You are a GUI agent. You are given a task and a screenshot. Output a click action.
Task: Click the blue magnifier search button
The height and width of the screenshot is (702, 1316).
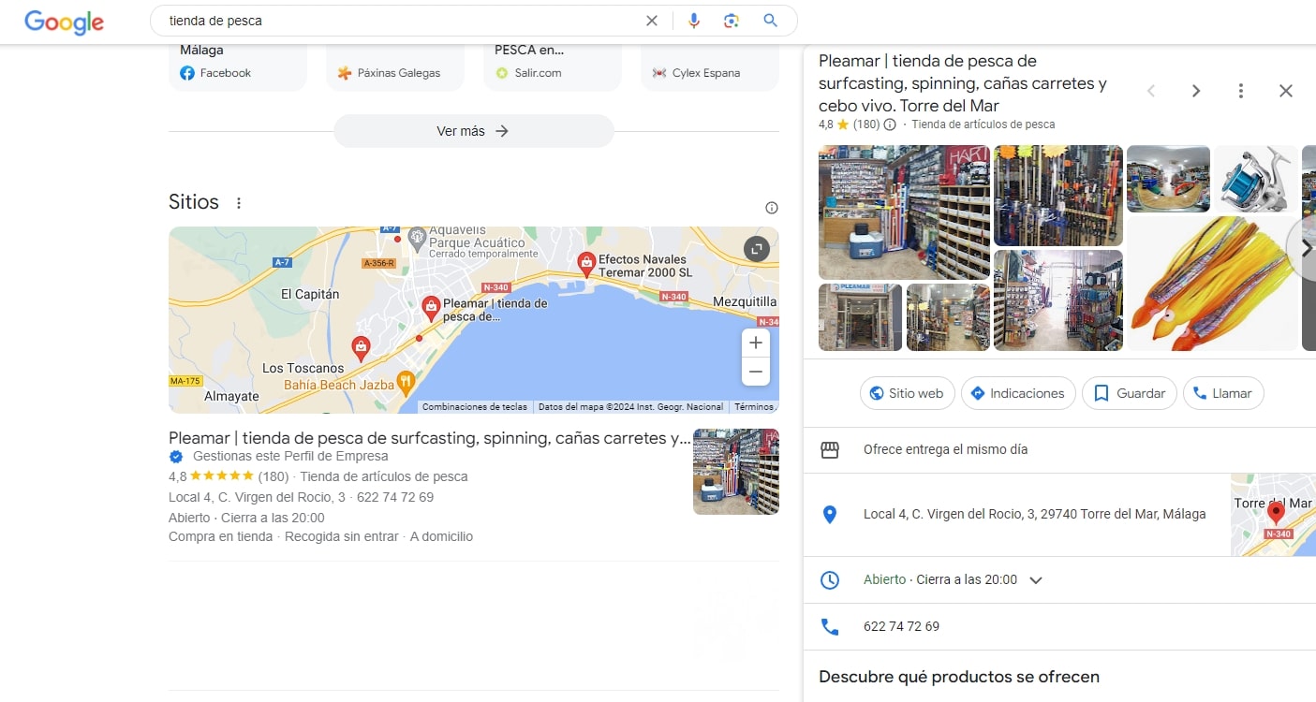(770, 21)
